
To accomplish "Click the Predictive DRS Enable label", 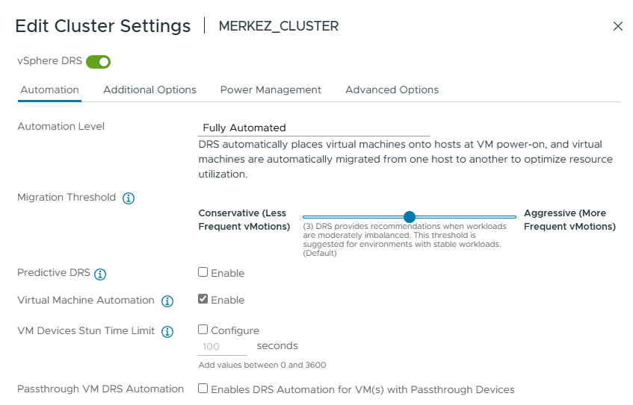I will click(228, 273).
